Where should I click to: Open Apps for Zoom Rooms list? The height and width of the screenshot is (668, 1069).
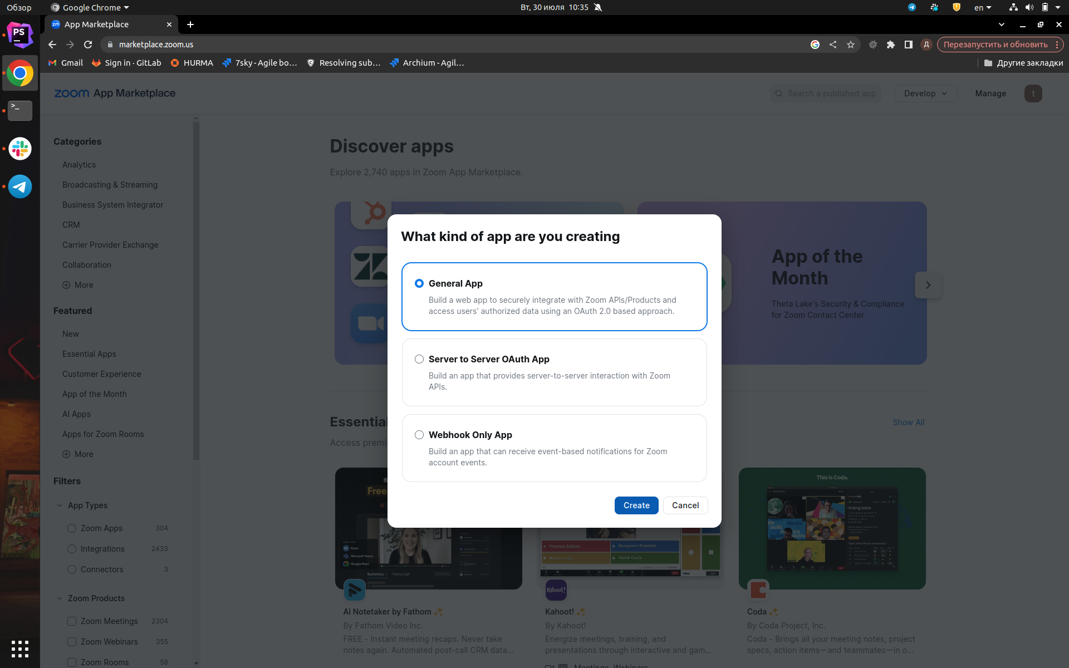pos(103,434)
